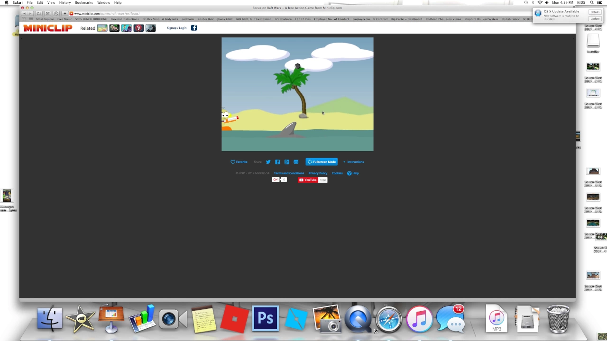Viewport: 607px width, 341px height.
Task: Open the Parental Instructions bookmark
Action: tap(125, 19)
